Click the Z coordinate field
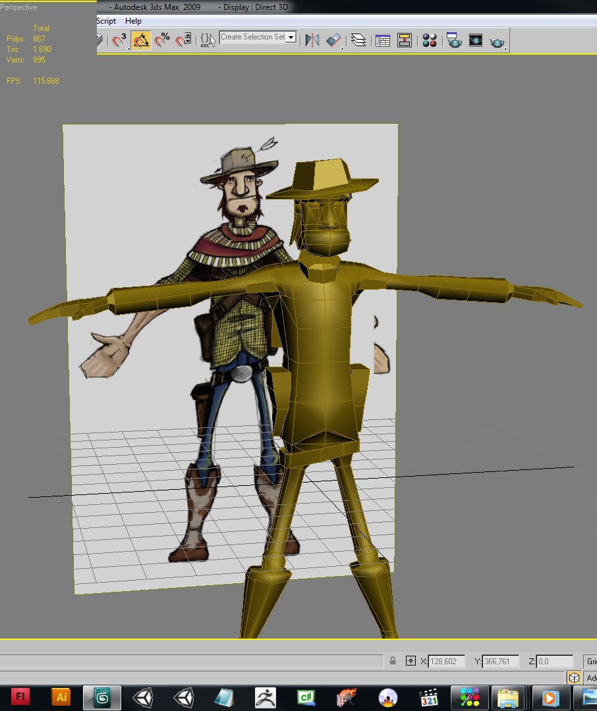 (x=555, y=662)
